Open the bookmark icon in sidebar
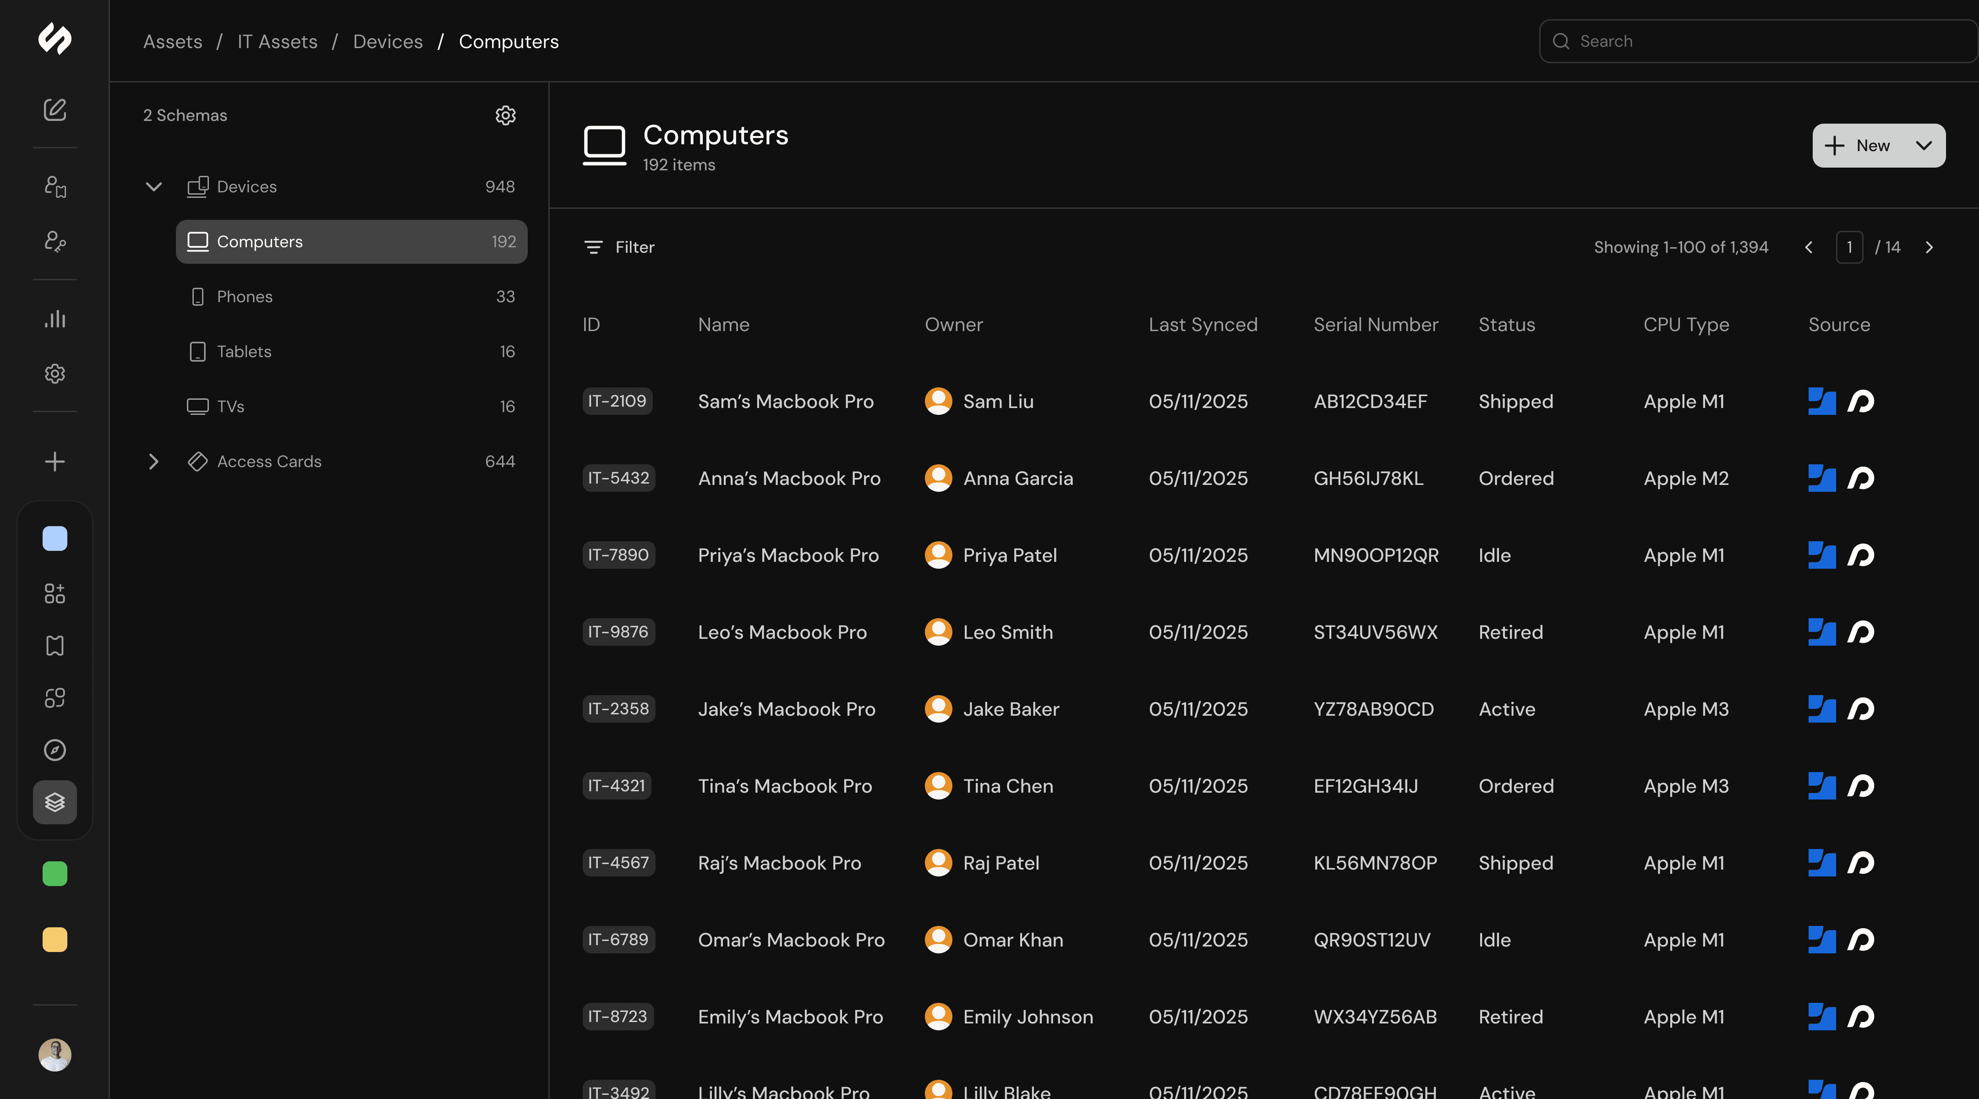This screenshot has width=1979, height=1099. 55,645
